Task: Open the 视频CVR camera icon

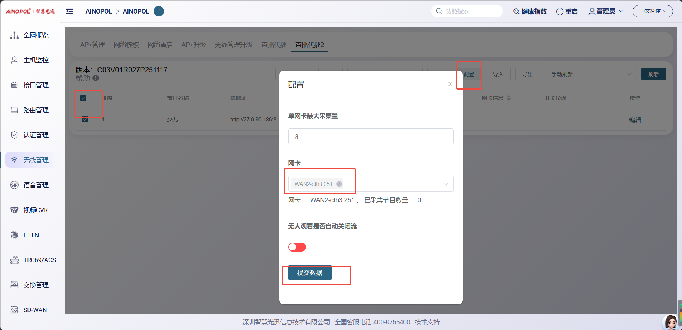Action: pyautogui.click(x=14, y=210)
